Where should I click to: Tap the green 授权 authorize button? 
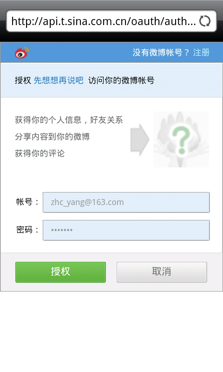60,272
